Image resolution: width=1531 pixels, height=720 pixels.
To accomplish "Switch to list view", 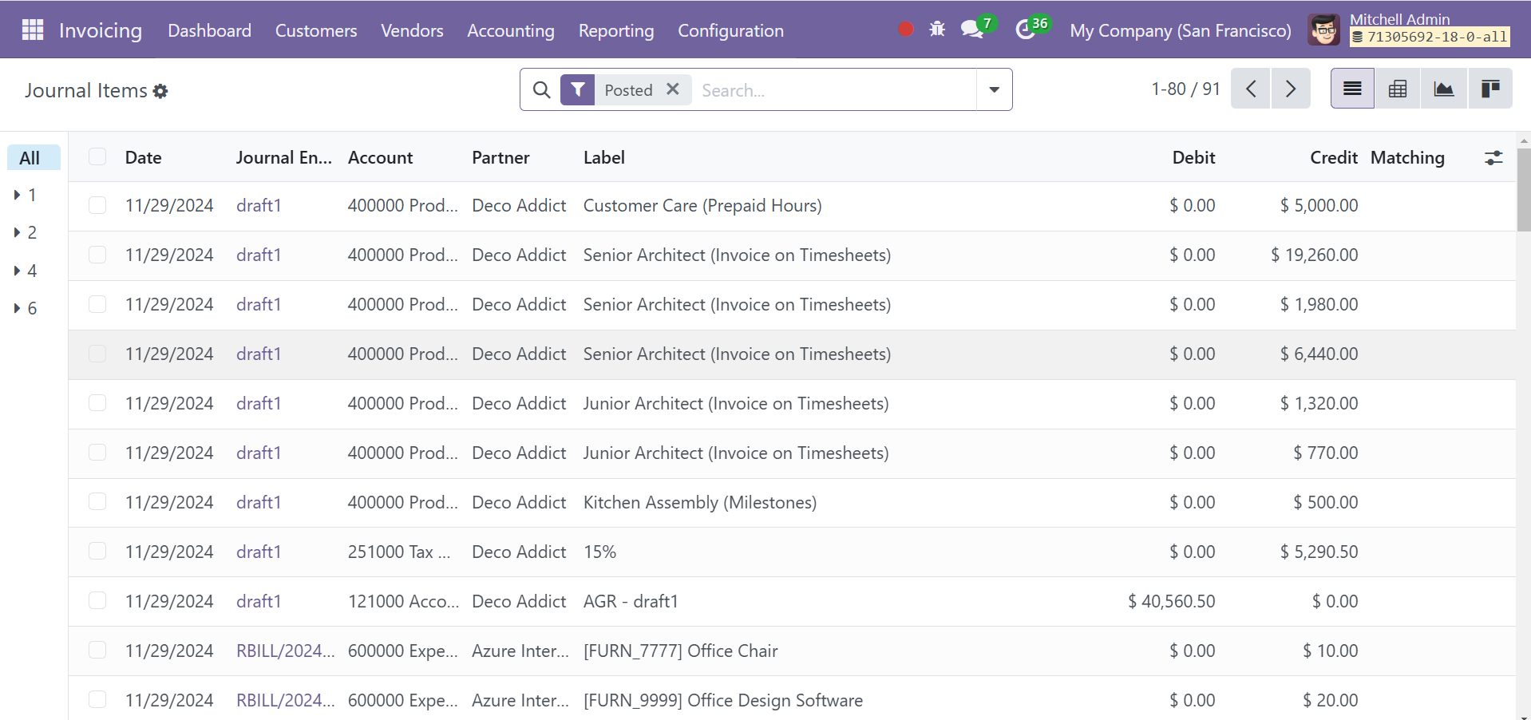I will pyautogui.click(x=1352, y=89).
